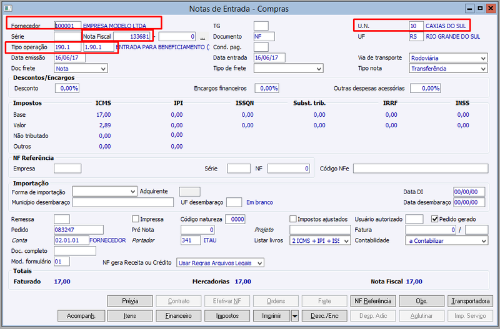Click the Data desembaraço field
This screenshot has height=329, width=500.
pyautogui.click(x=469, y=202)
